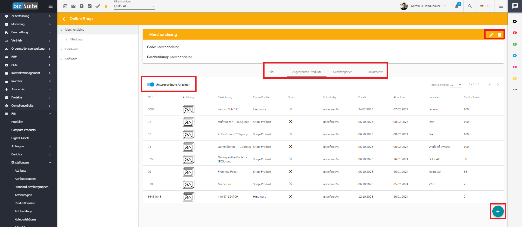Image resolution: width=522 pixels, height=227 pixels.
Task: Open the search magnifier icon
Action: (470, 6)
